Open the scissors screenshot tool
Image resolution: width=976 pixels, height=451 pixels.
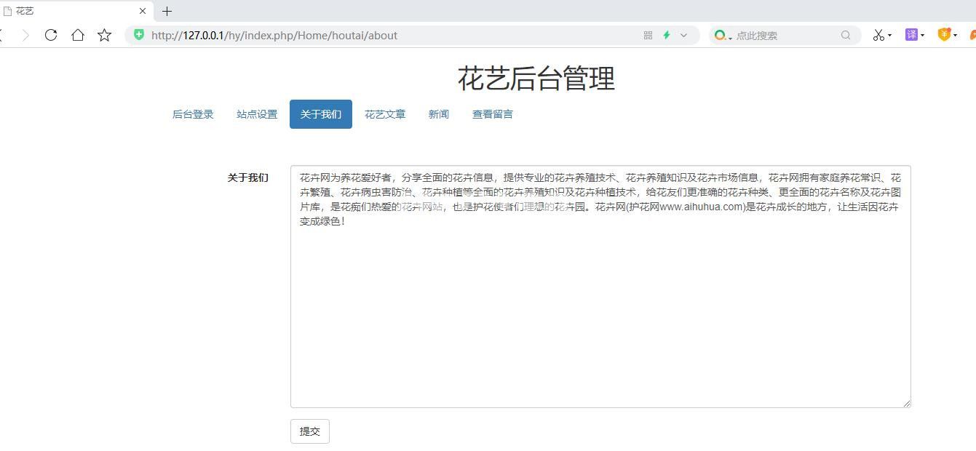(x=878, y=35)
